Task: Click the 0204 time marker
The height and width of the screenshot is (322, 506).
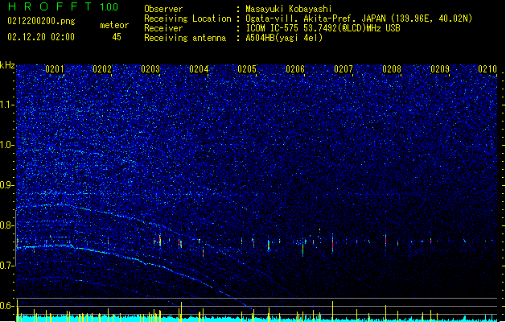Action: pos(199,69)
